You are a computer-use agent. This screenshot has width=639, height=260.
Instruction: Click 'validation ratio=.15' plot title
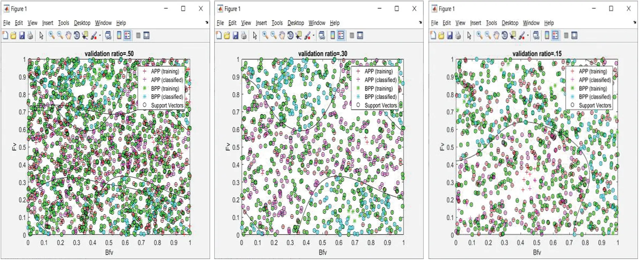pyautogui.click(x=537, y=54)
